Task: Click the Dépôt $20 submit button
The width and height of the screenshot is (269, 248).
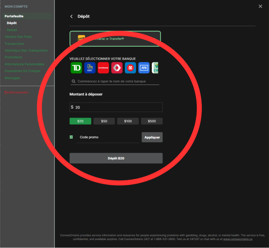Action: coord(116,158)
